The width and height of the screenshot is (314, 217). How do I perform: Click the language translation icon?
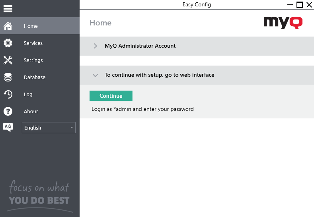8,128
